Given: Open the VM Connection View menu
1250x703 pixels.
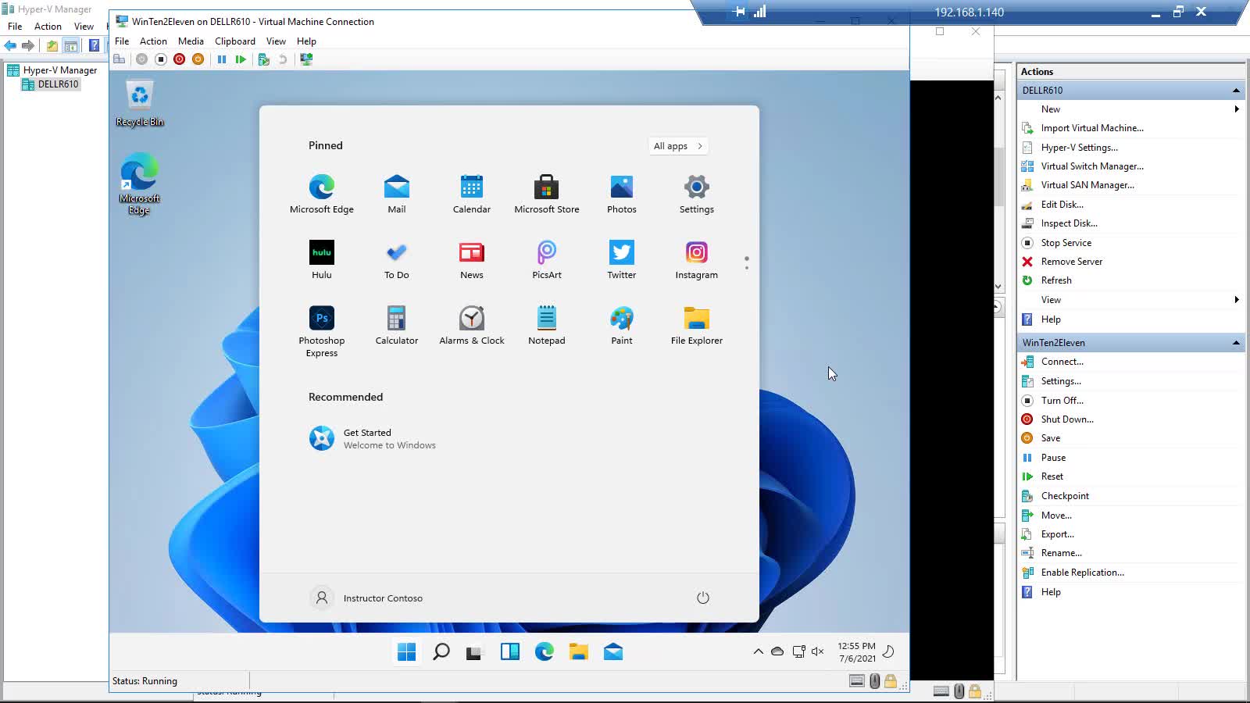Looking at the screenshot, I should pyautogui.click(x=276, y=41).
